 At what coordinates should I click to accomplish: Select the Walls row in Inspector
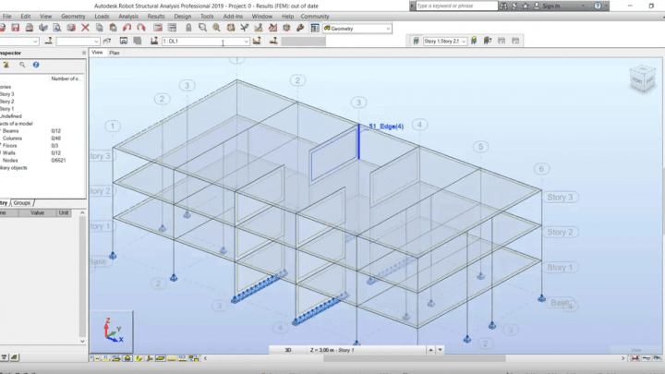pos(42,152)
